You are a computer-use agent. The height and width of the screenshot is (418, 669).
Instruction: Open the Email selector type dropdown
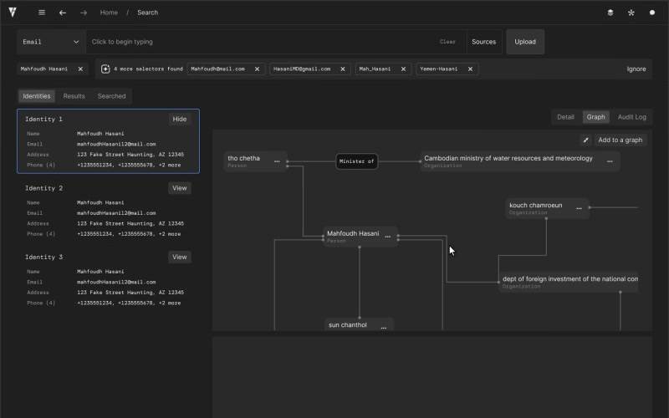click(x=51, y=42)
